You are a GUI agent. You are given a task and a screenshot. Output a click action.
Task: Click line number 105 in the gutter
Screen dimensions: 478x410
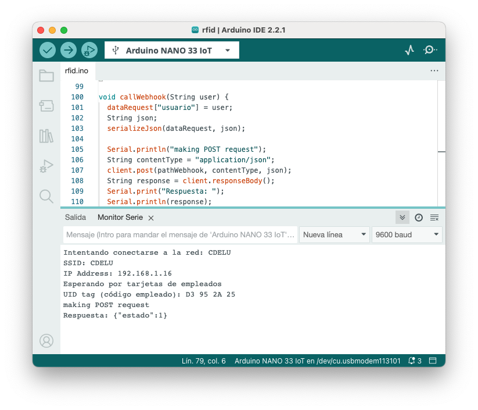[77, 149]
